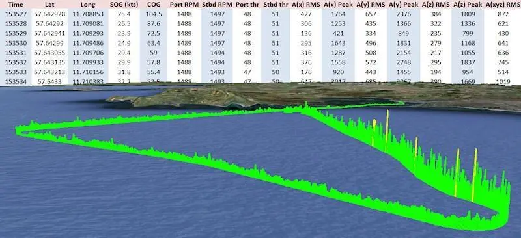521x238 pixels.
Task: Click Stbd thr value 50 in row 153533
Action: 275,72
